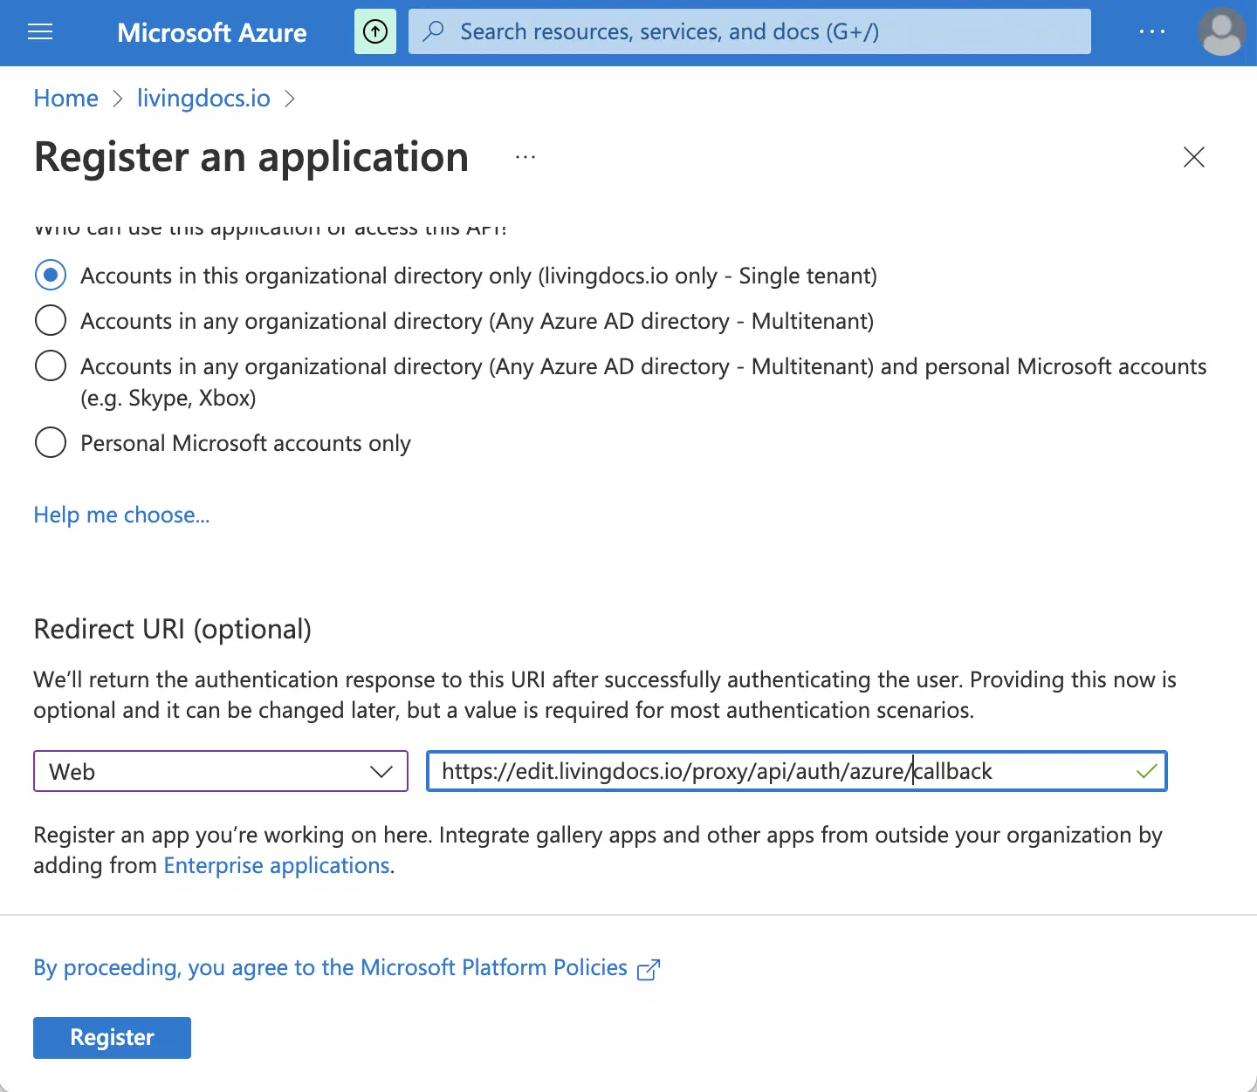The width and height of the screenshot is (1257, 1092).
Task: Go to Home breadcrumb
Action: (x=65, y=98)
